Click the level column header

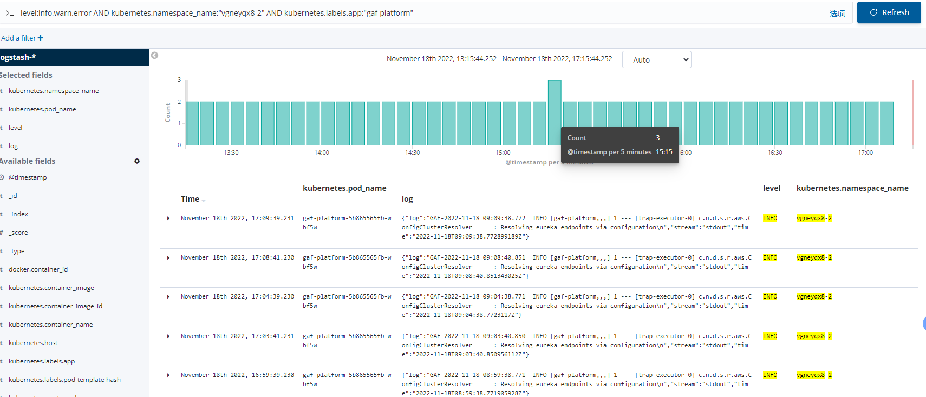(772, 188)
